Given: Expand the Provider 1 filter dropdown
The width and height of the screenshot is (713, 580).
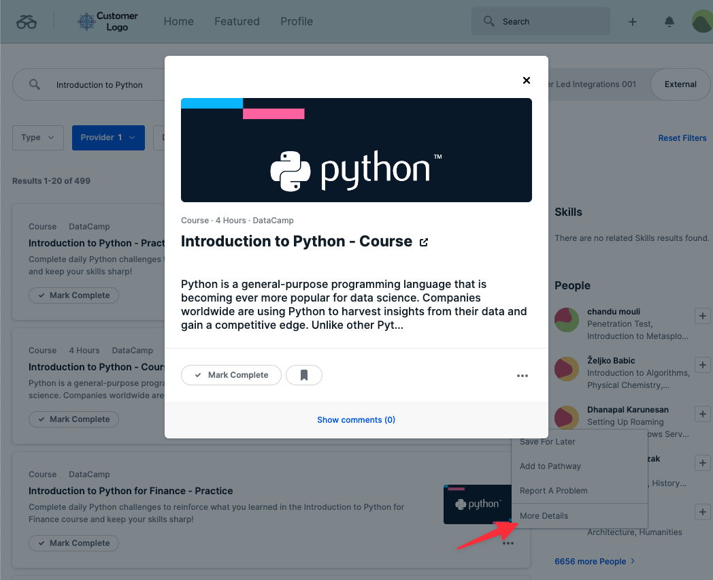Looking at the screenshot, I should [x=108, y=138].
